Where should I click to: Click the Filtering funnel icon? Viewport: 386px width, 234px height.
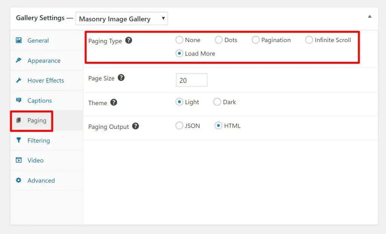[18, 140]
